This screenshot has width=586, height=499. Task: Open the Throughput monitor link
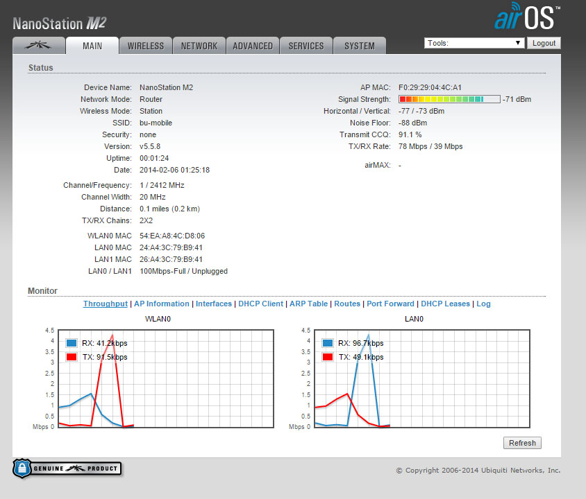click(106, 304)
